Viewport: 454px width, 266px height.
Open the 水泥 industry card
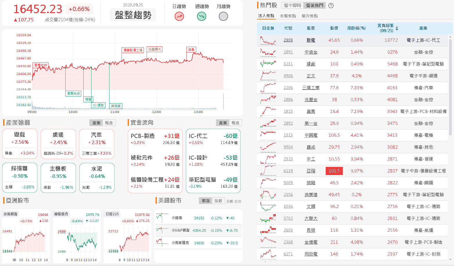[x=97, y=178]
